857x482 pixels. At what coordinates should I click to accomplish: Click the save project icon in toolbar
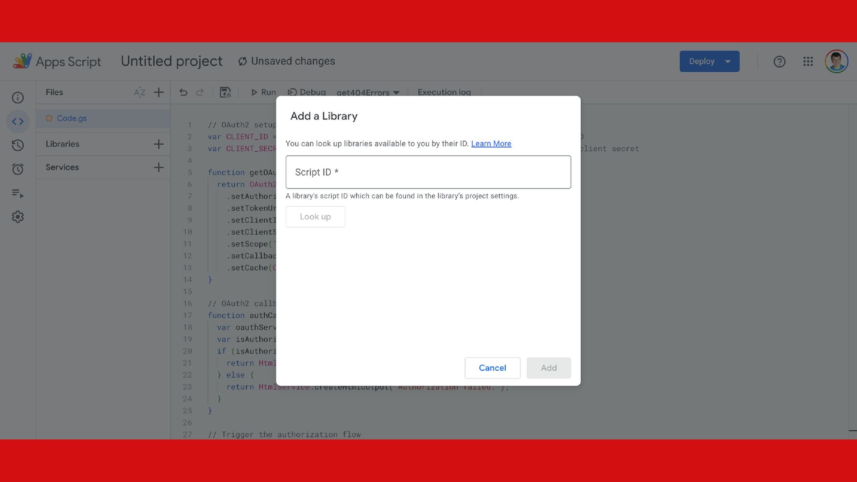225,92
